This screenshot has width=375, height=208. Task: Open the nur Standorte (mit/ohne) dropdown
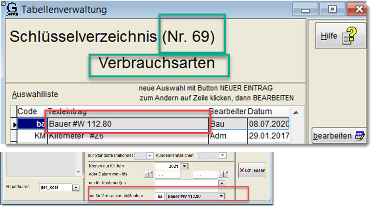149,156
